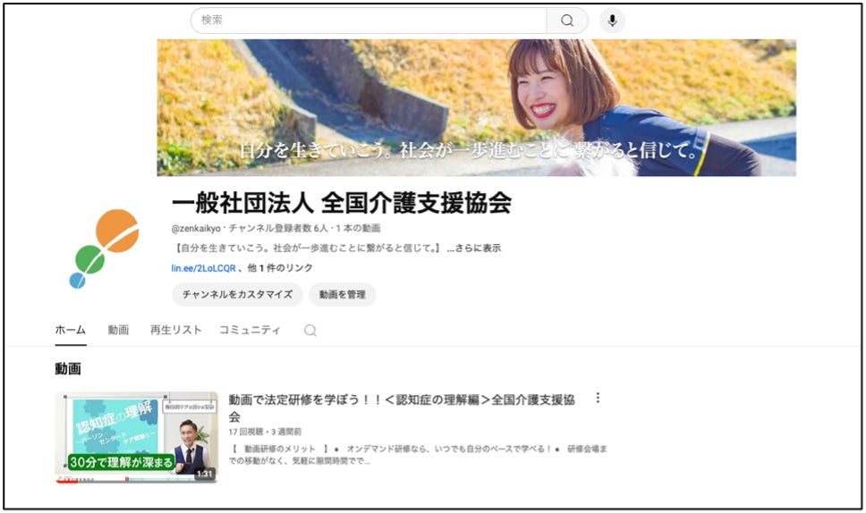Click the channel banner image
866x513 pixels.
pos(476,107)
